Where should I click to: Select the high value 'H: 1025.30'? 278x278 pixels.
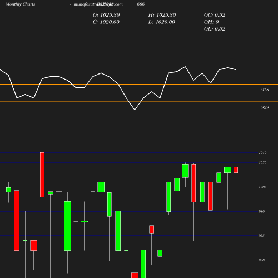pos(162,15)
